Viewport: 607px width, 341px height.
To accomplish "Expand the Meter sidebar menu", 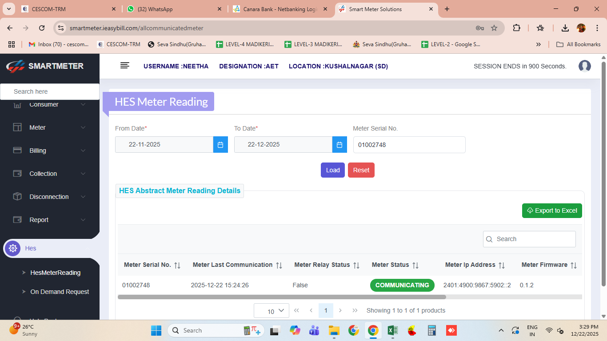I will pos(50,127).
